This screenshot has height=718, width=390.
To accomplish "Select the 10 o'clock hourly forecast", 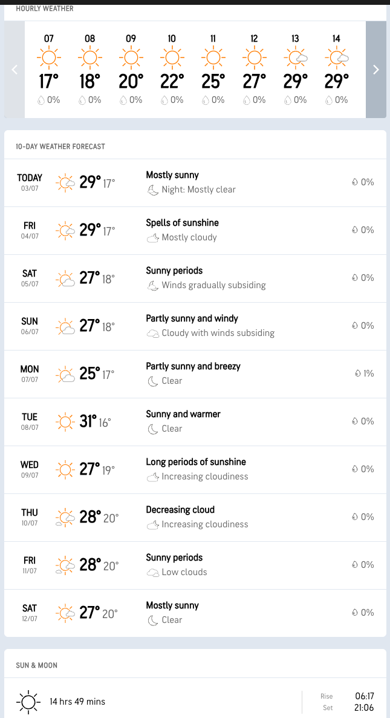I will coord(172,70).
